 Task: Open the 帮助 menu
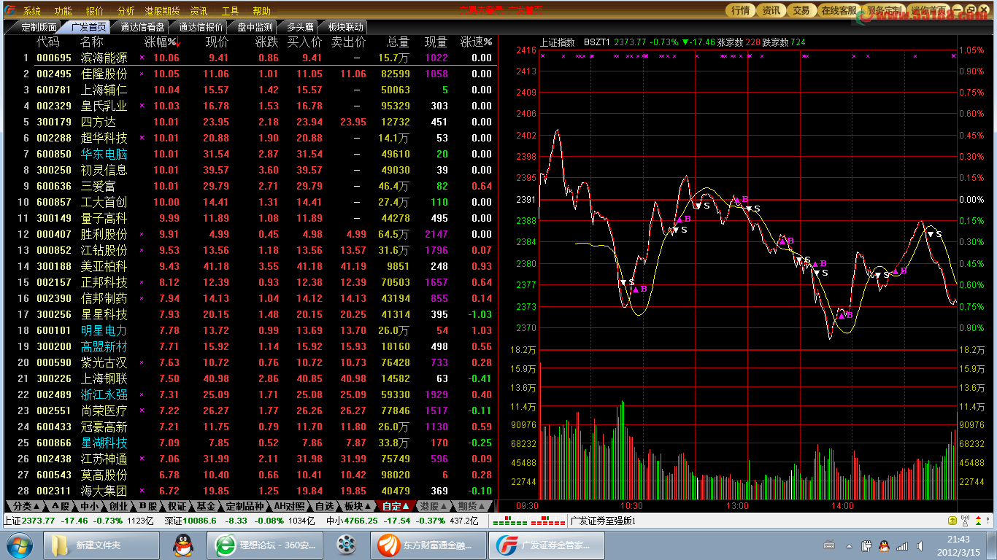[261, 11]
